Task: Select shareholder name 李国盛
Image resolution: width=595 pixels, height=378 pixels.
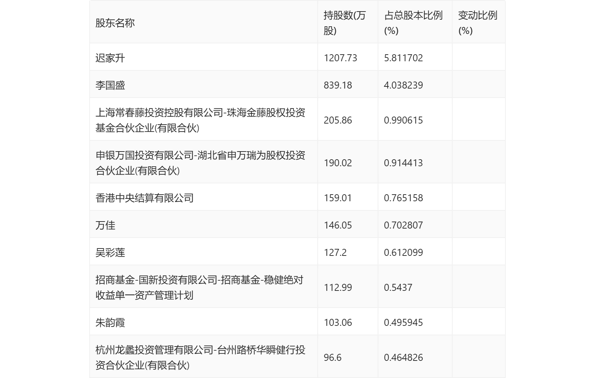Action: coord(110,85)
